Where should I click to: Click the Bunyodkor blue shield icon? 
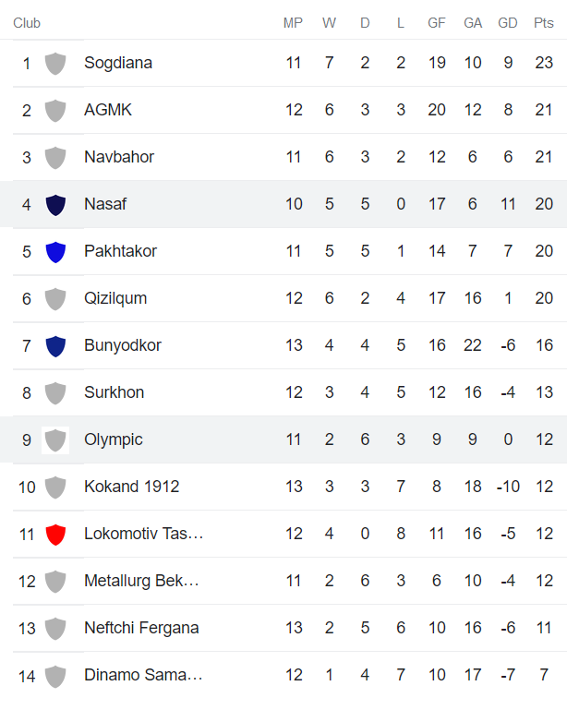[55, 346]
